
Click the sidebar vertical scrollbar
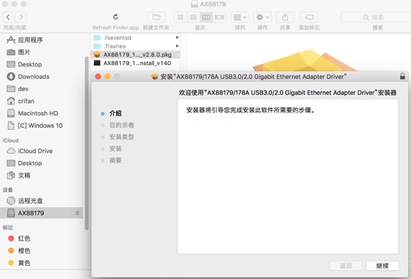click(x=86, y=143)
